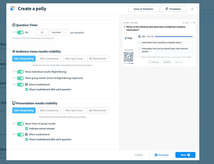
Task: Uncheck Indicate correct answer checkbox
Action: 27,129
